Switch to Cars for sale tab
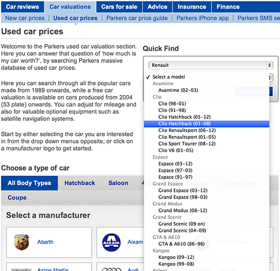 (x=119, y=7)
